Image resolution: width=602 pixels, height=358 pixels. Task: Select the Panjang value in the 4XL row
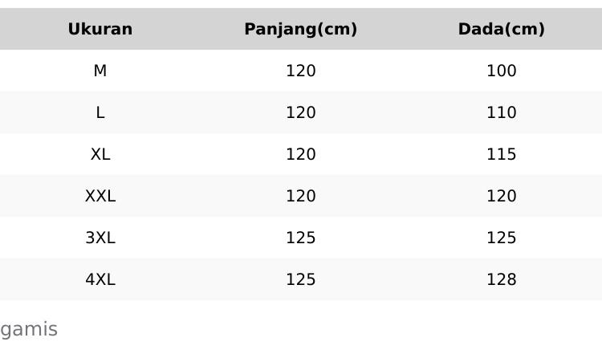(301, 280)
